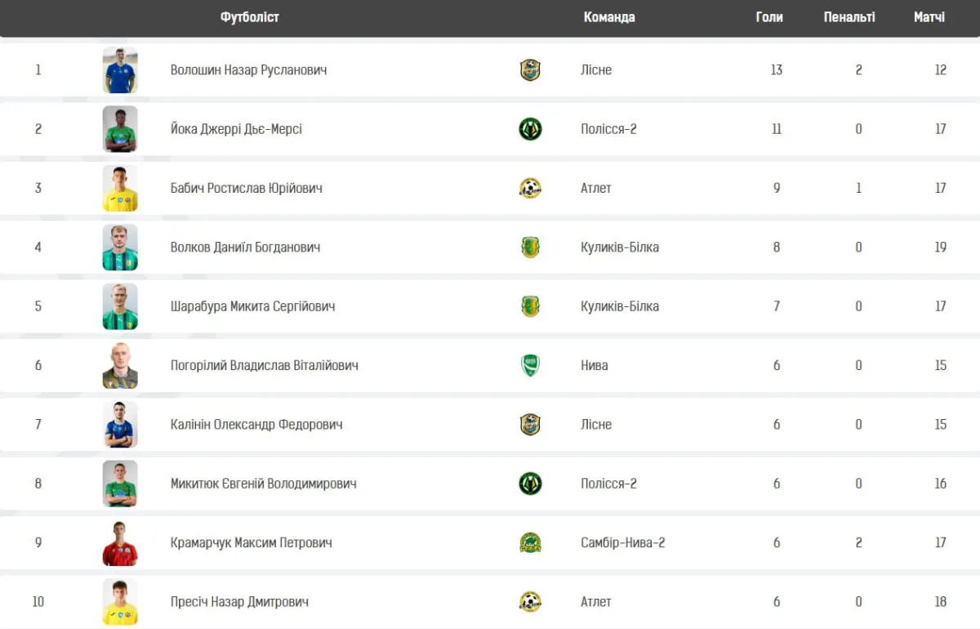Open Йока Джеррі player photo
Screen dimensions: 980x629
pos(120,129)
